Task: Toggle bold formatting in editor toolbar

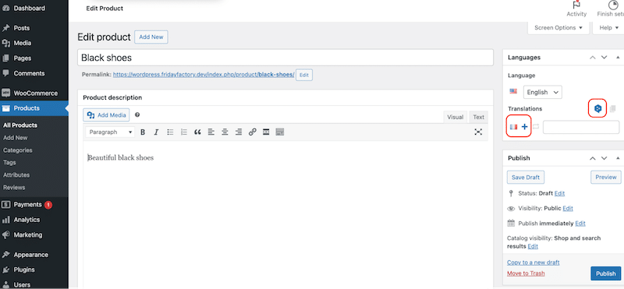Action: coord(143,132)
